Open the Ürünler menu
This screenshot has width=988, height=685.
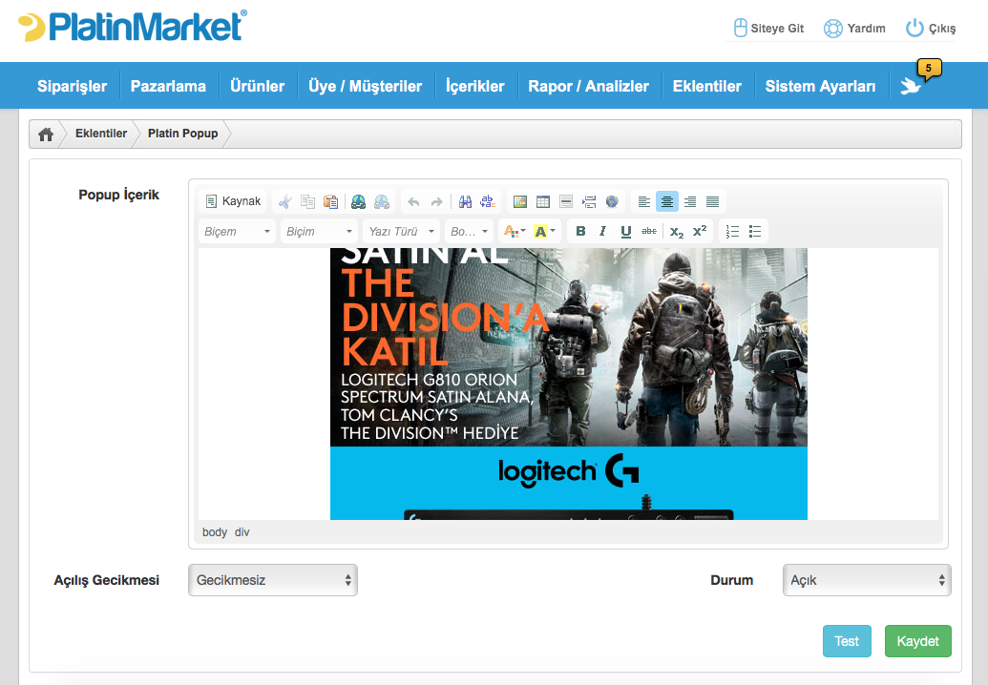pyautogui.click(x=257, y=86)
